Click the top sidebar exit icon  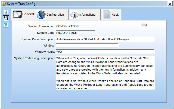coord(6,12)
